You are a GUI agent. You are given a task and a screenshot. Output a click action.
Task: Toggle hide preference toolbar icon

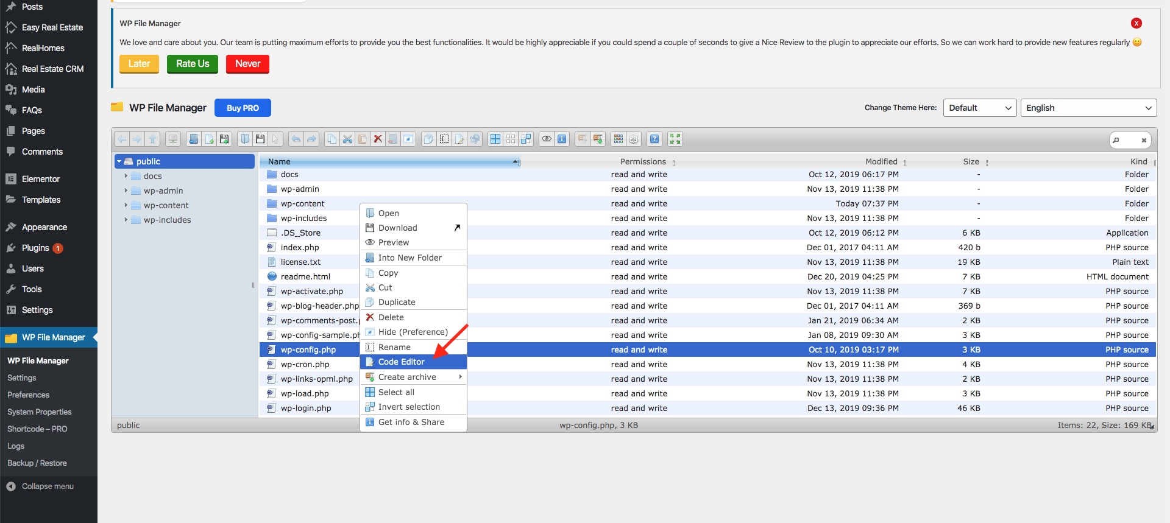[x=408, y=139]
